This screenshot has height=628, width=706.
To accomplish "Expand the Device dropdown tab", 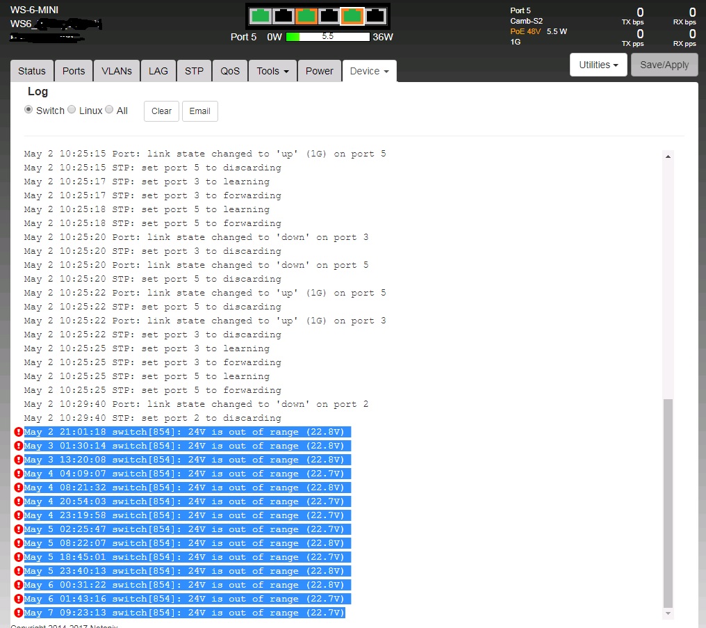I will (369, 71).
